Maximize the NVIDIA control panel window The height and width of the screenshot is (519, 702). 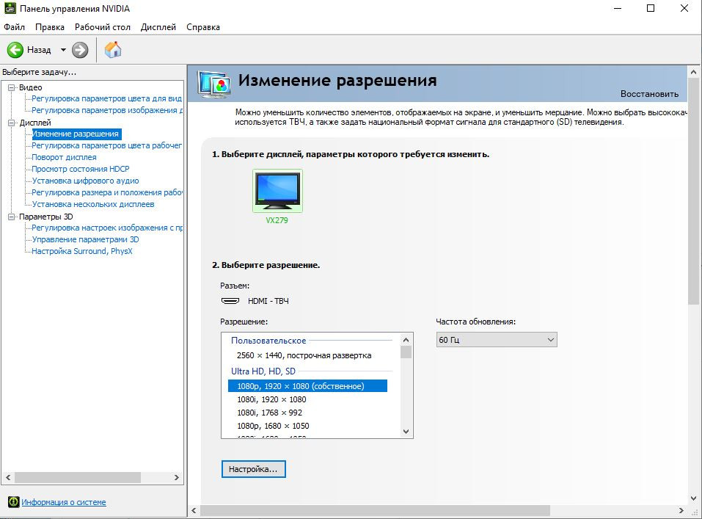click(651, 9)
